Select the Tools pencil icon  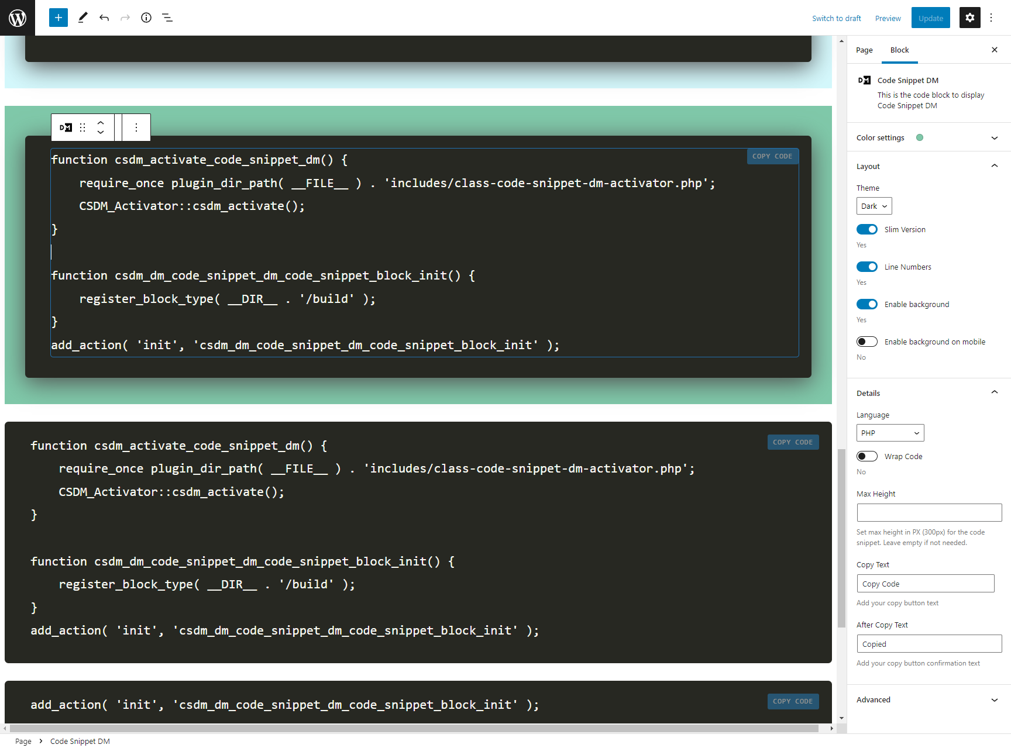click(82, 18)
